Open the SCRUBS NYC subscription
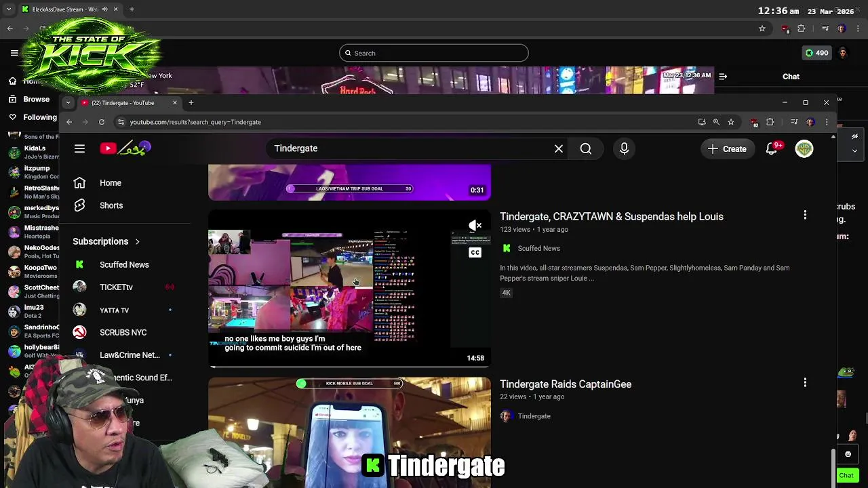Viewport: 868px width, 488px height. [123, 333]
